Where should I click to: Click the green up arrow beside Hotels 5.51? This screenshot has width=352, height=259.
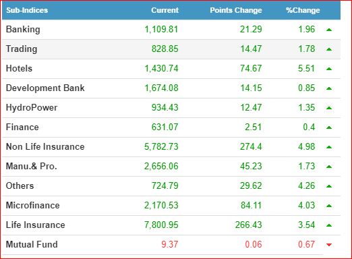[329, 69]
